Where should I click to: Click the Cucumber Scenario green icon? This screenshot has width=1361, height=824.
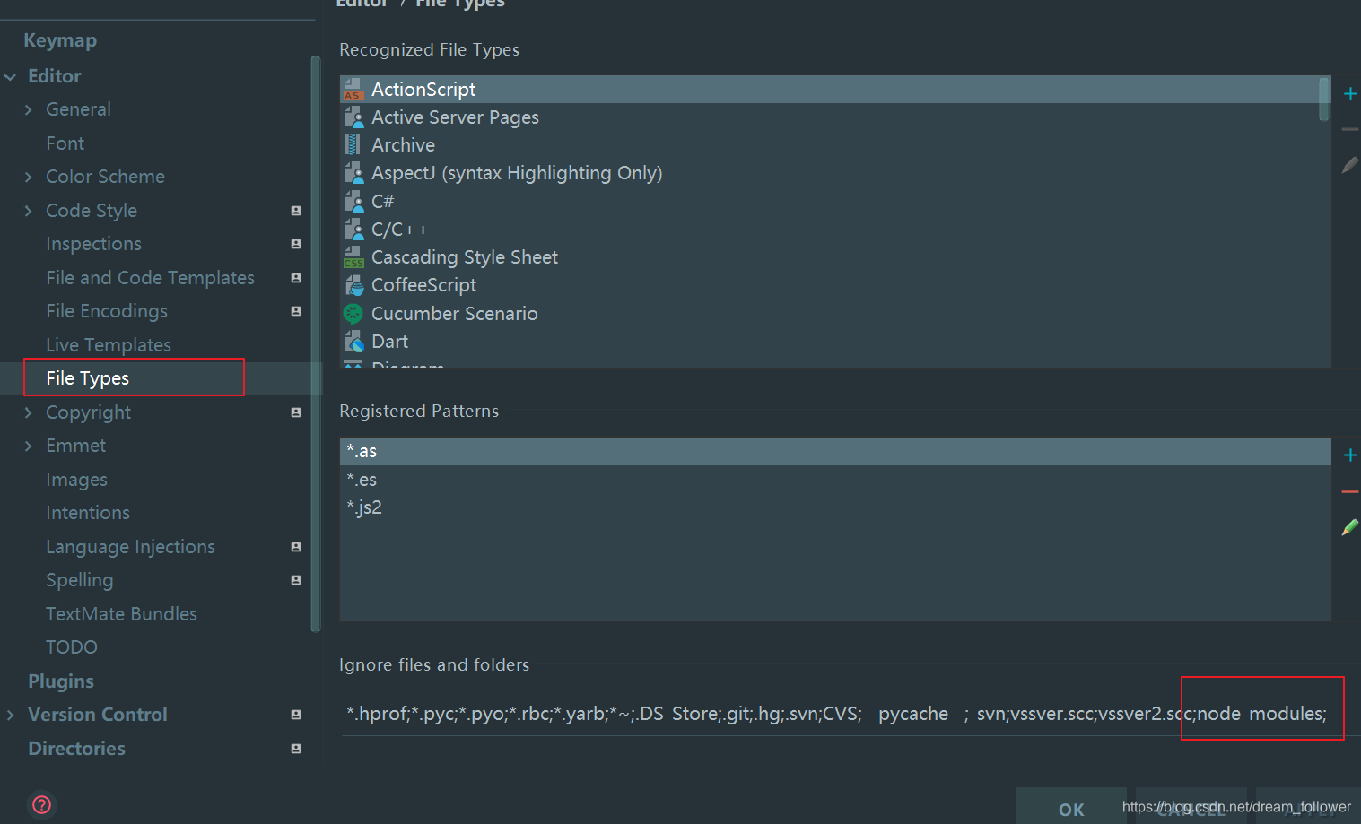[x=353, y=313]
